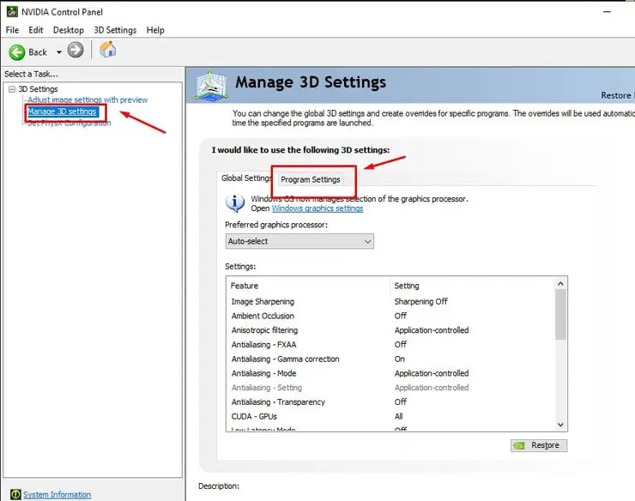Click the NVIDIA Control Panel title icon

12,12
